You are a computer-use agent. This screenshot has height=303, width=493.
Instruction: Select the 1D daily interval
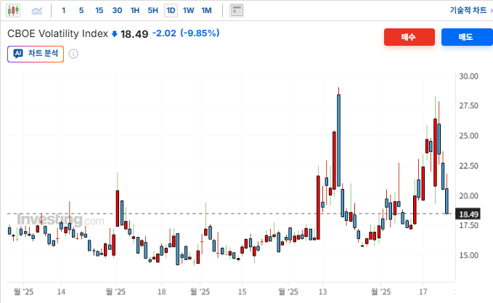(x=171, y=10)
